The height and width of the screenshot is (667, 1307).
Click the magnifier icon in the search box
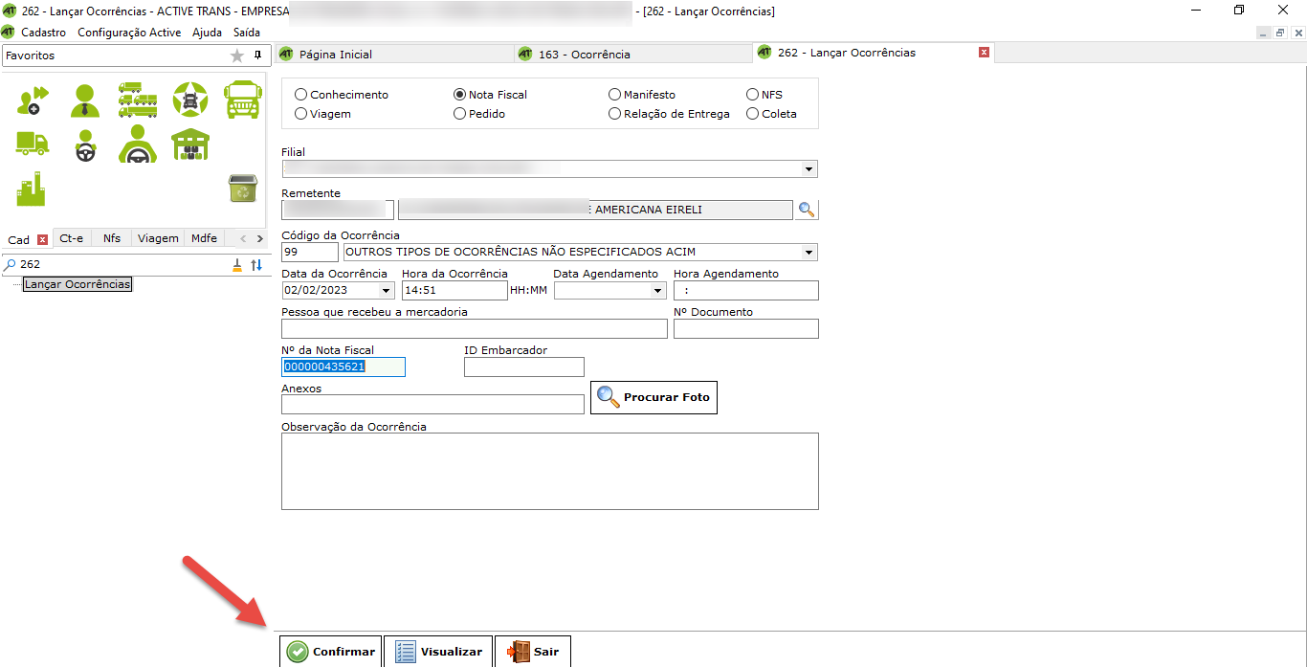click(11, 264)
